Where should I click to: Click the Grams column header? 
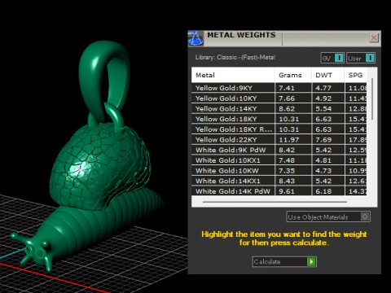pyautogui.click(x=290, y=75)
